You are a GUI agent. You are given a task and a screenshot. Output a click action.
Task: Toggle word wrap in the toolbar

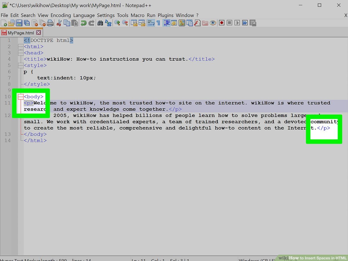(151, 23)
